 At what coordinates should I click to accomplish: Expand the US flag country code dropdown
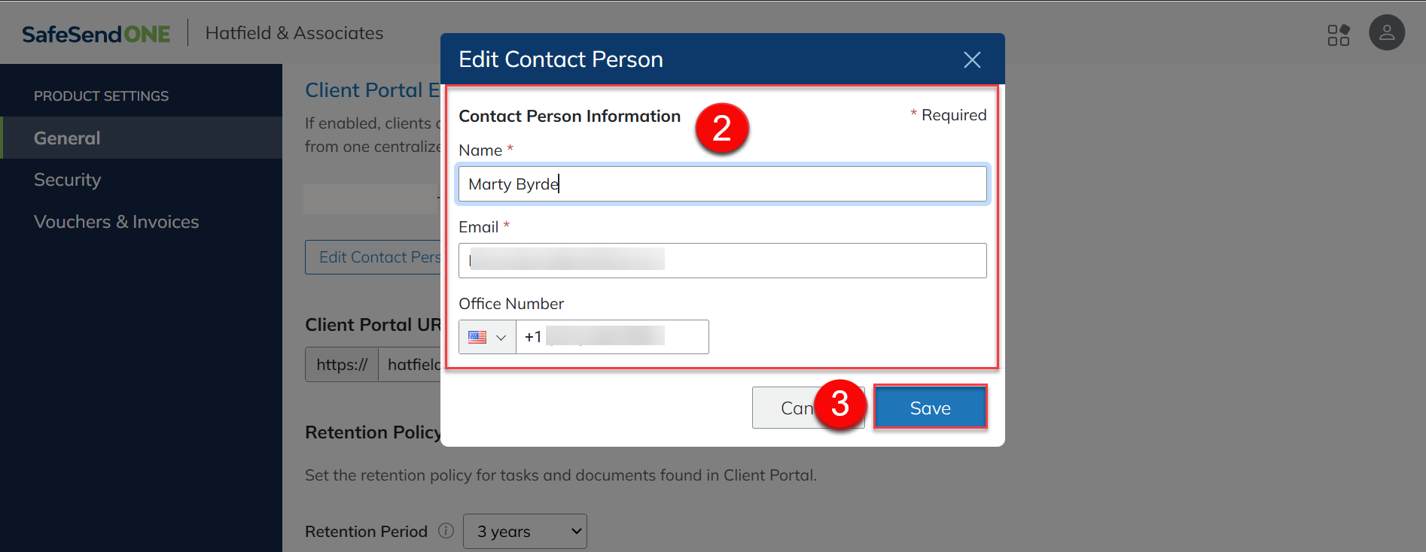pos(487,337)
